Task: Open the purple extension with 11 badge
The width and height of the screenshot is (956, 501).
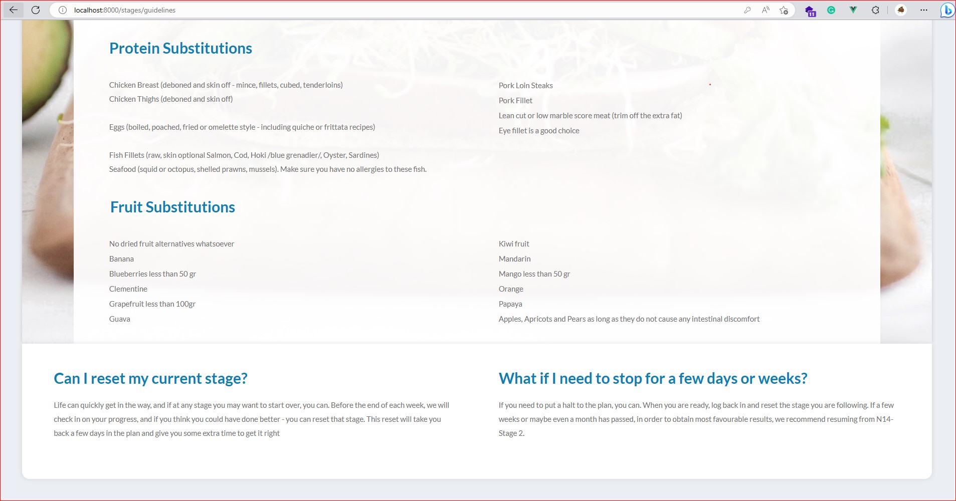Action: pos(810,11)
